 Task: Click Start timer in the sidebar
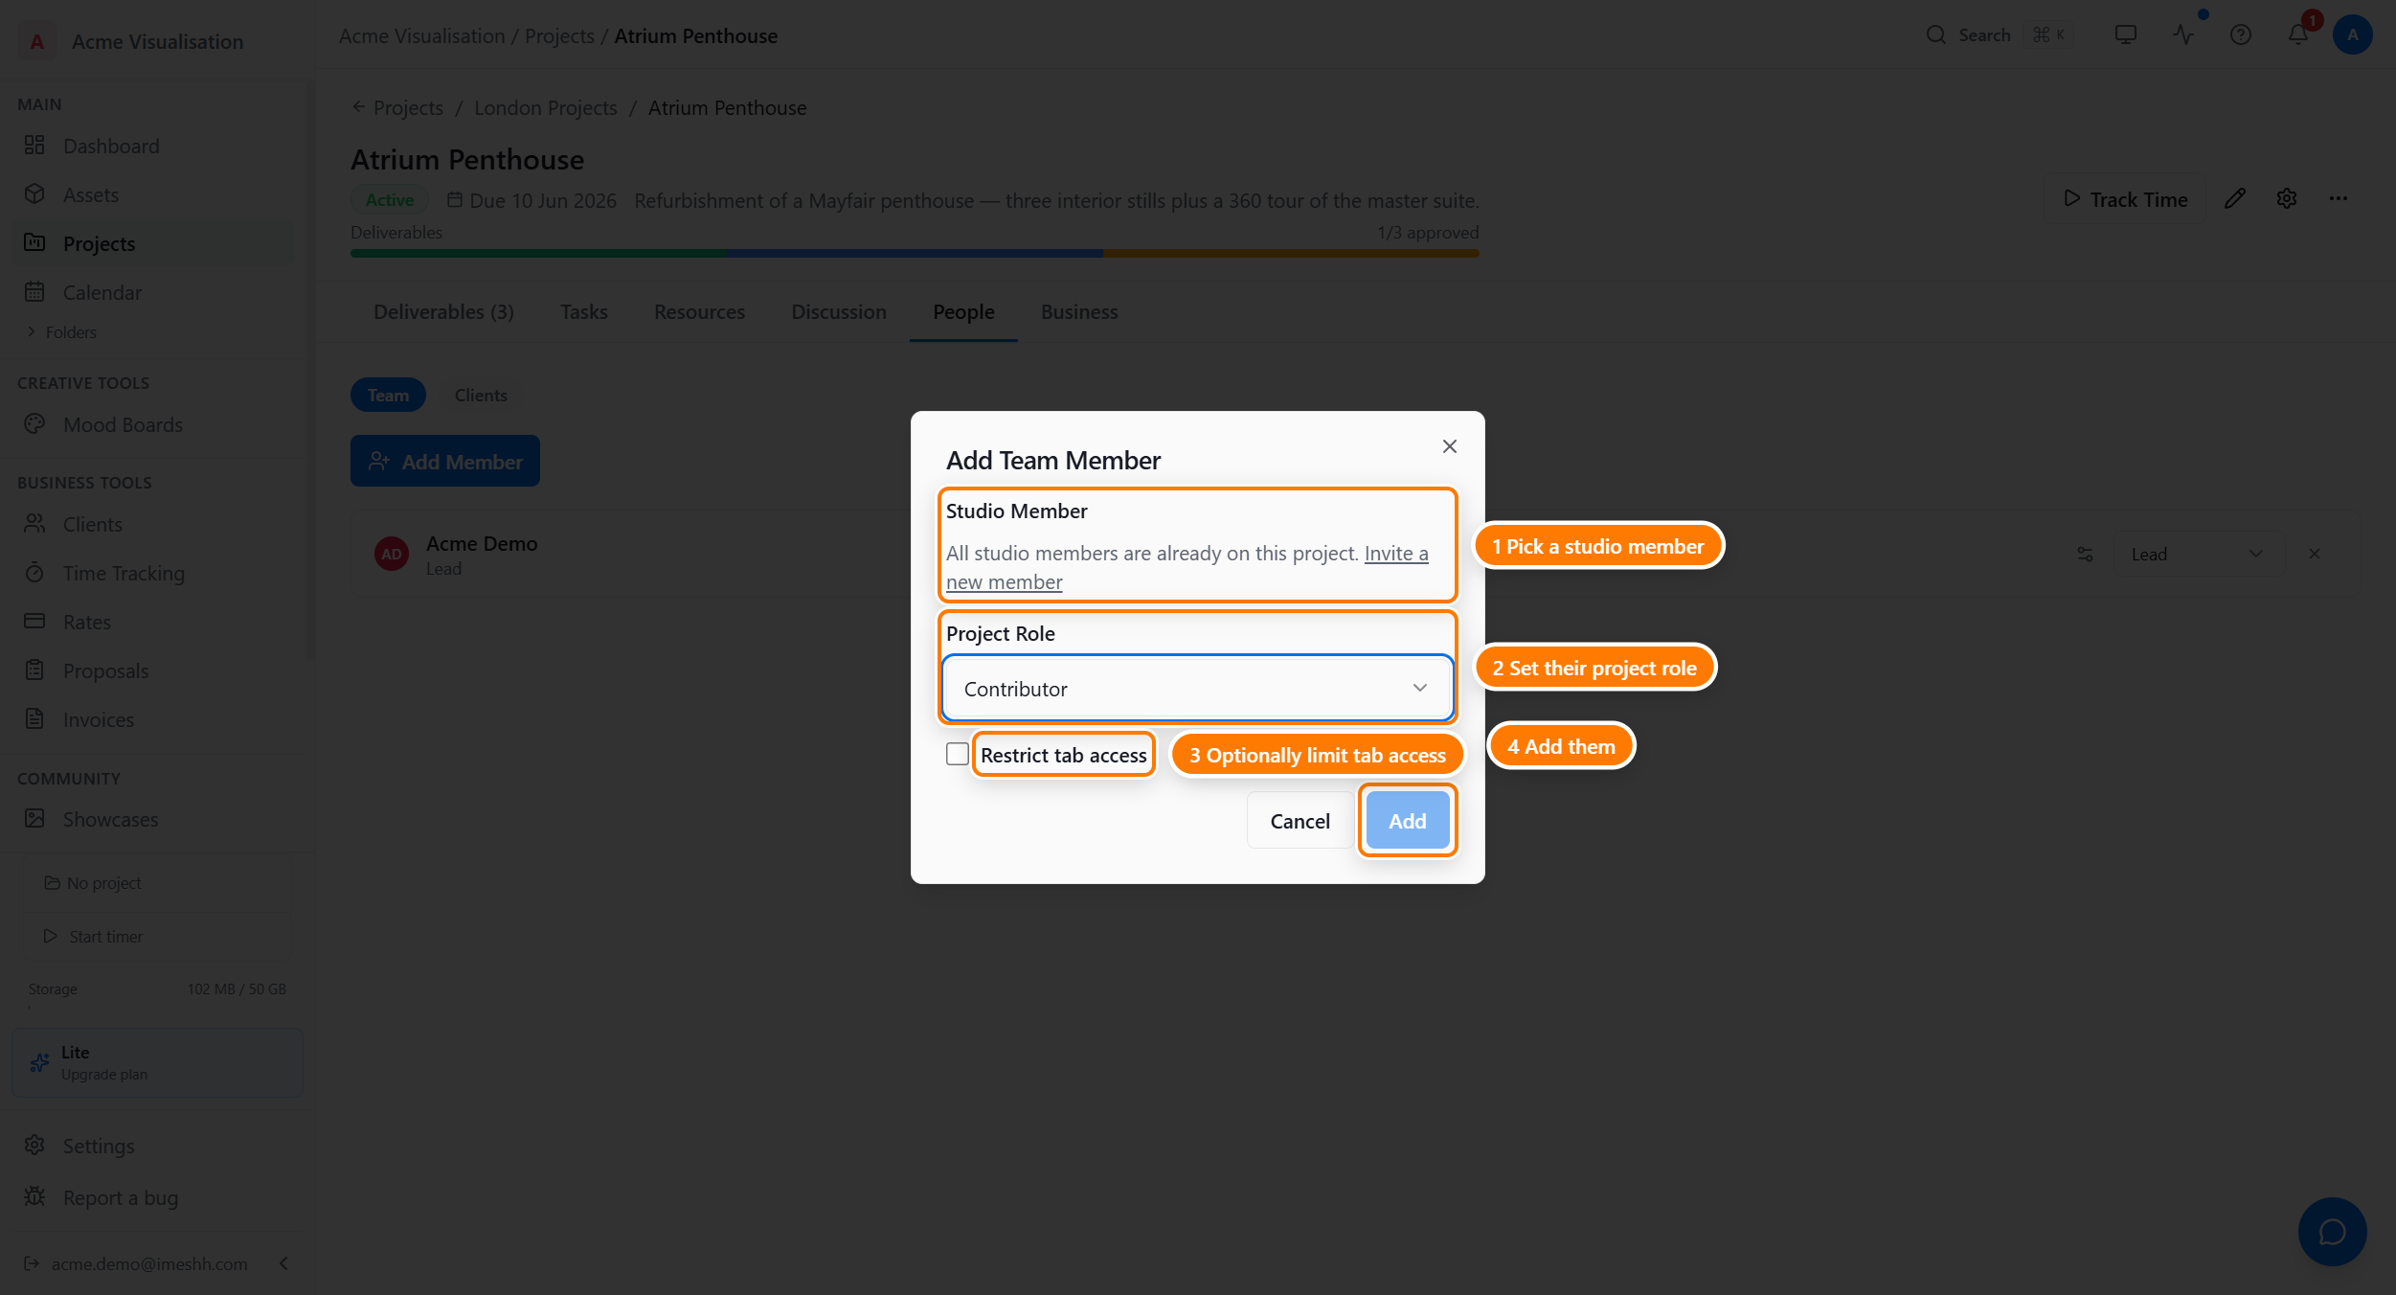[x=158, y=936]
